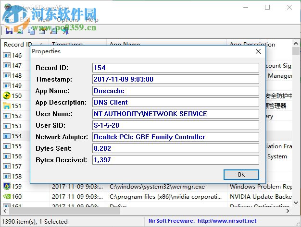Image resolution: width=301 pixels, height=227 pixels.
Task: Click the '1390 item(s), 1 Selected' status text
Action: (35, 222)
